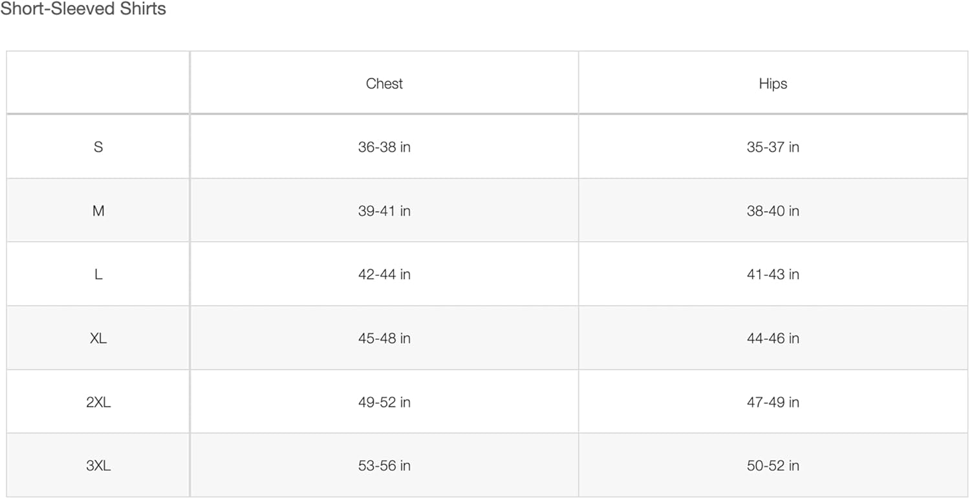This screenshot has height=499, width=970.
Task: Click chest measurement 45-48 in
Action: [384, 338]
